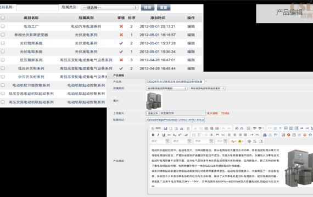Tick the checkbox for 电动机软节能控制系列 row

point(3,85)
